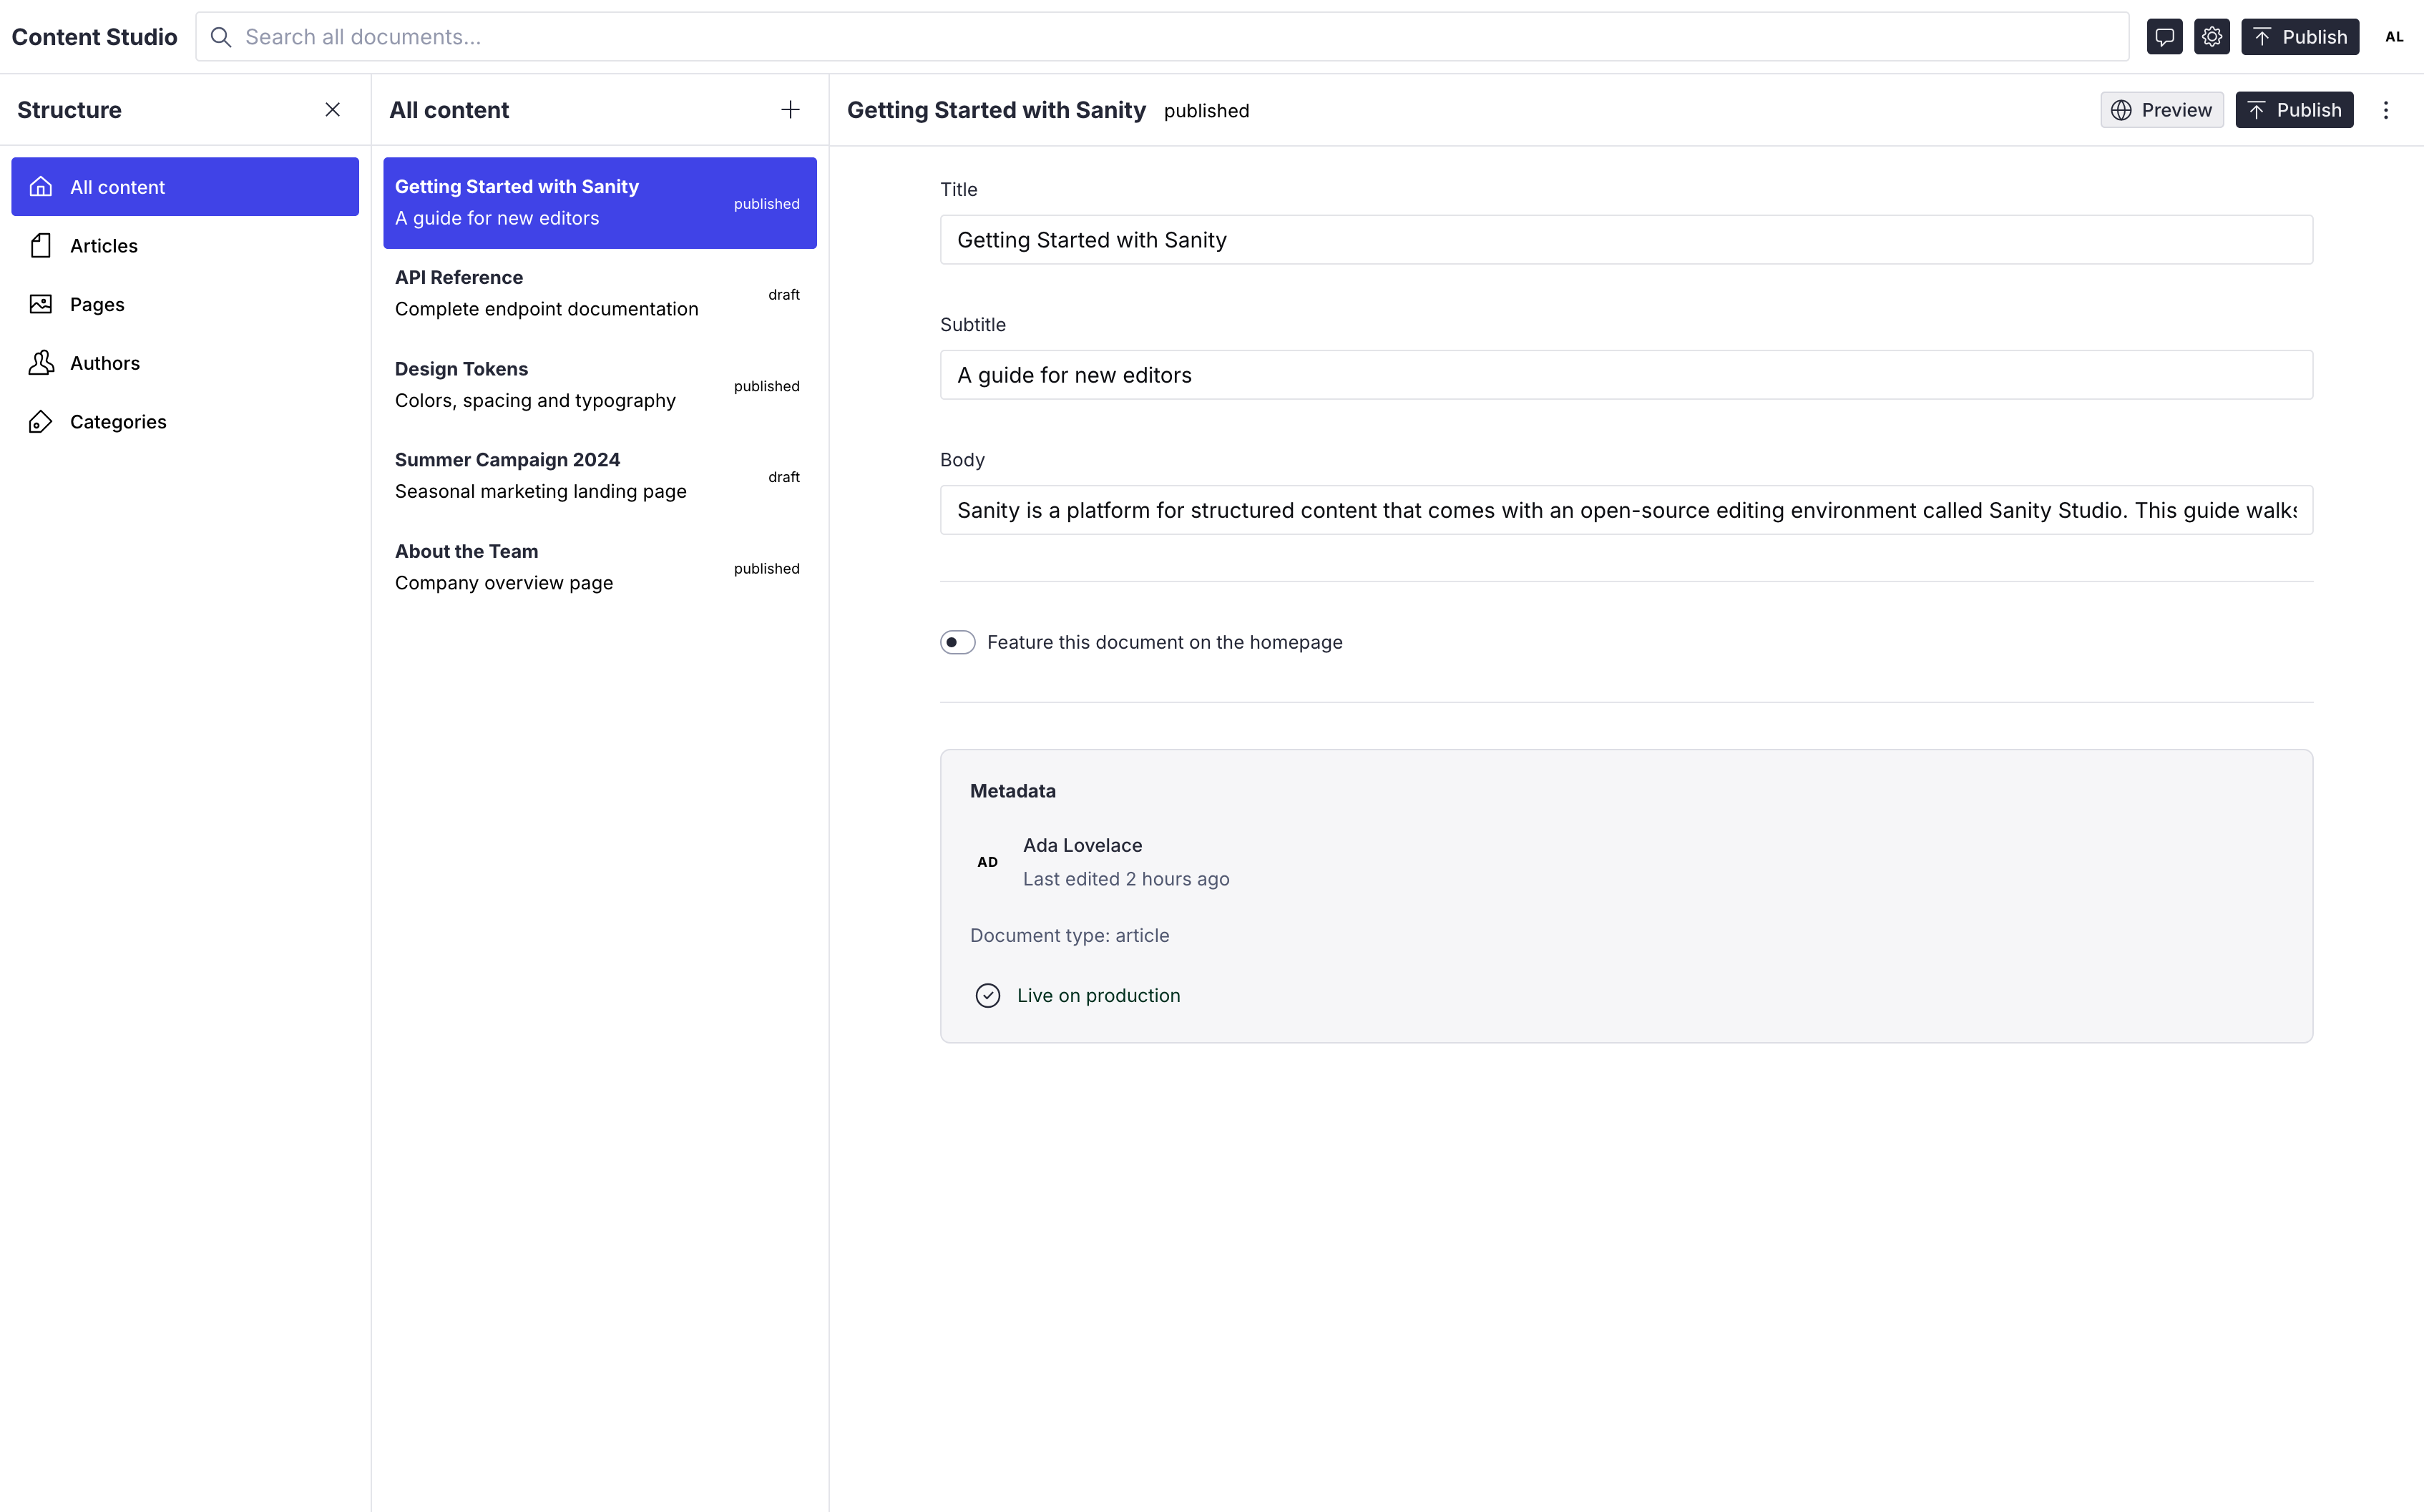This screenshot has height=1512, width=2424.
Task: Open Pages in the sidebar
Action: [185, 304]
